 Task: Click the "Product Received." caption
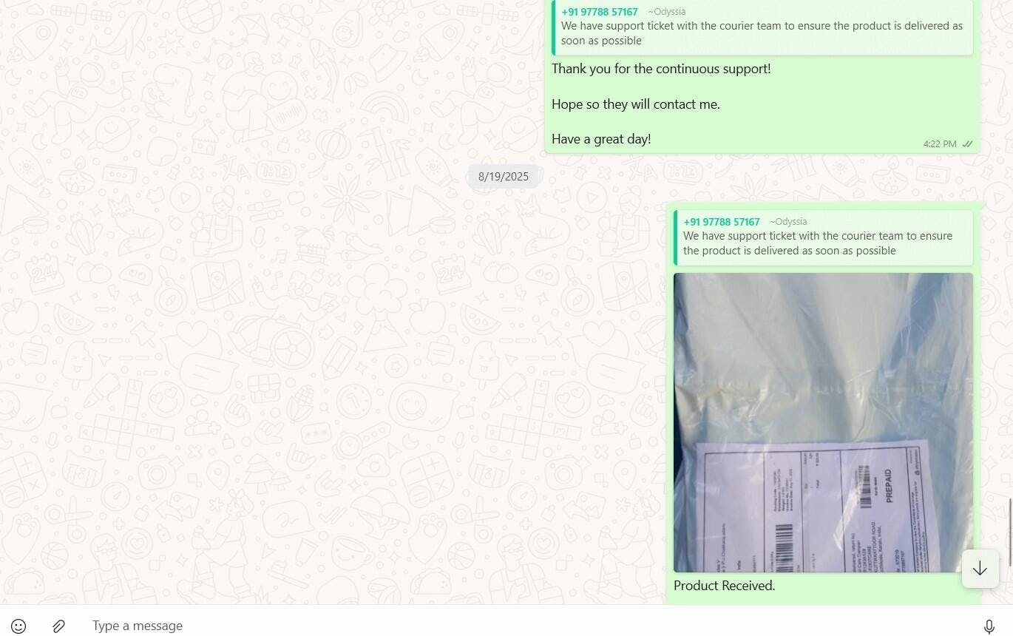(x=725, y=586)
